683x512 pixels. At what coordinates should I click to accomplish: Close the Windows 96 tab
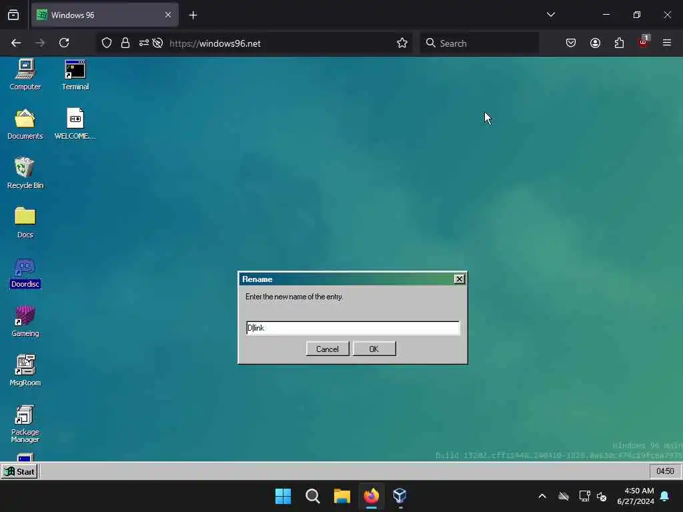click(168, 15)
